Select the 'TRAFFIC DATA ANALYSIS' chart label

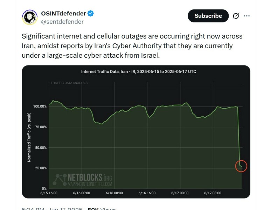[69, 83]
